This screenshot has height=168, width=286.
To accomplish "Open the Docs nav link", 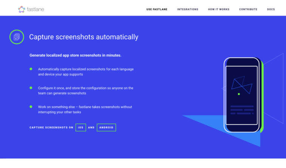I will (271, 9).
